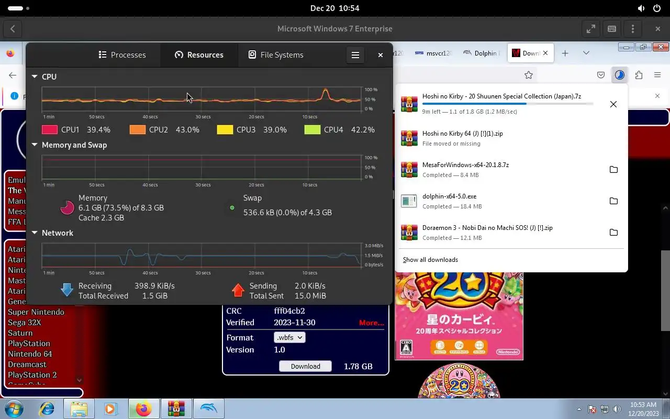Click the red More... link
Screen dimensions: 670x419
coord(372,323)
